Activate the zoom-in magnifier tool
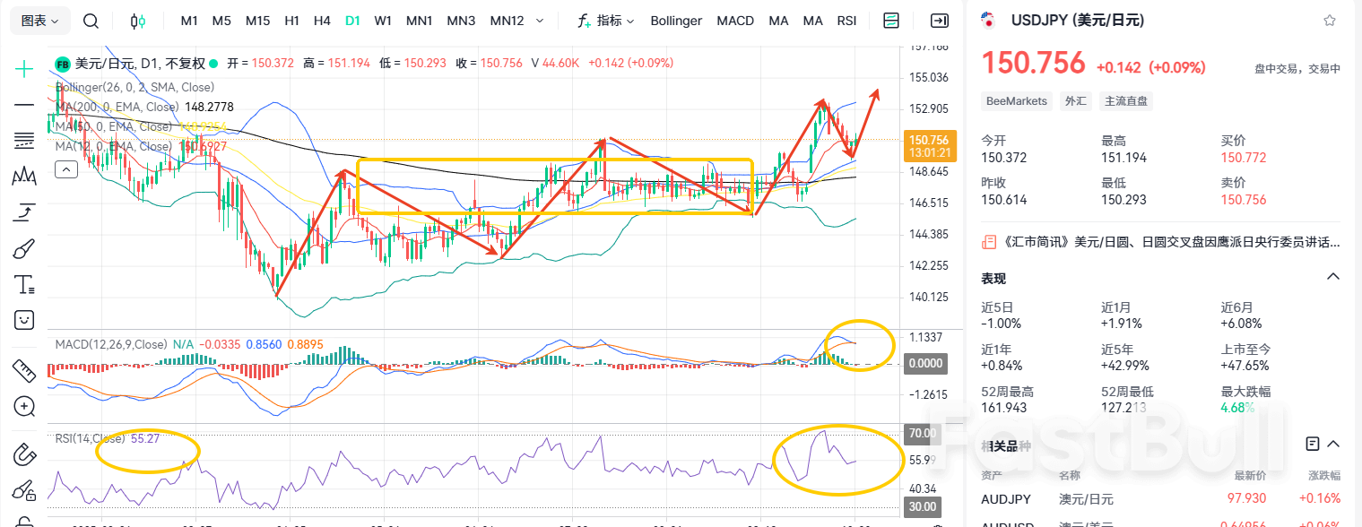1362x527 pixels. click(x=24, y=406)
